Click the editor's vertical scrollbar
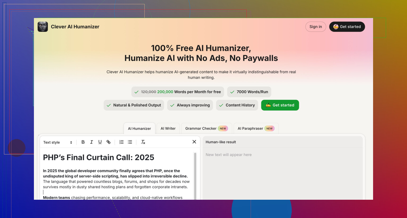This screenshot has height=218, width=407. click(x=195, y=175)
